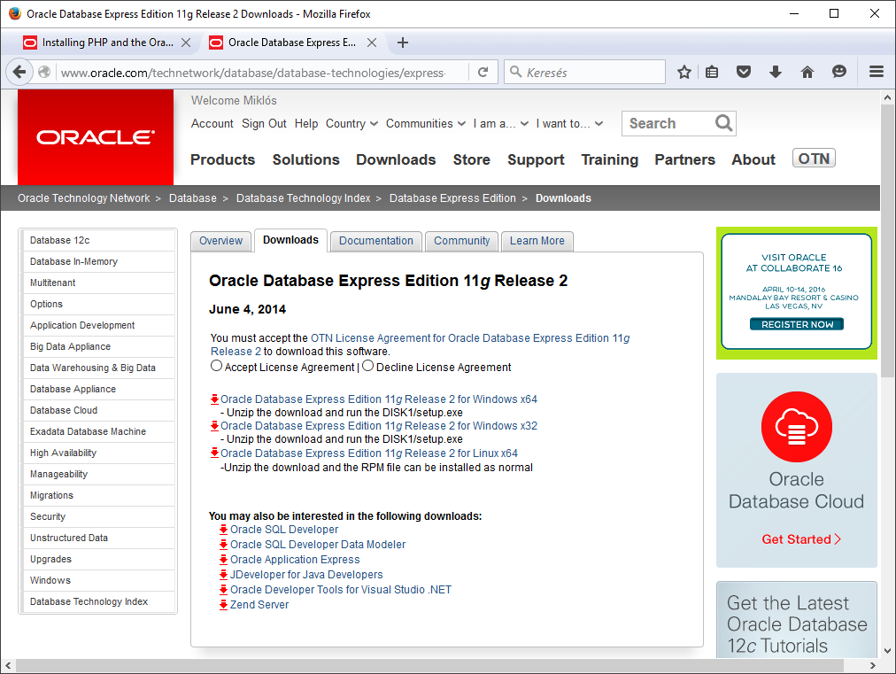
Task: Save page to Pocket icon
Action: point(744,72)
